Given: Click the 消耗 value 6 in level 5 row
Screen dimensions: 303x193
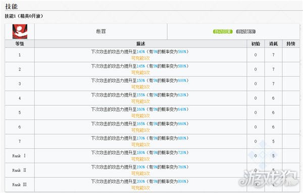Looking at the screenshot, I should [273, 112].
